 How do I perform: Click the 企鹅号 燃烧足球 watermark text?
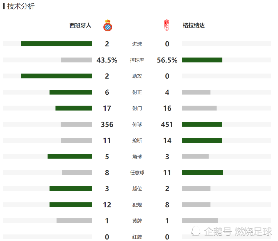tap(238, 232)
